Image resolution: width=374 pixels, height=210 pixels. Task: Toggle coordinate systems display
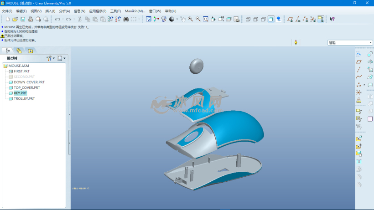click(x=313, y=19)
